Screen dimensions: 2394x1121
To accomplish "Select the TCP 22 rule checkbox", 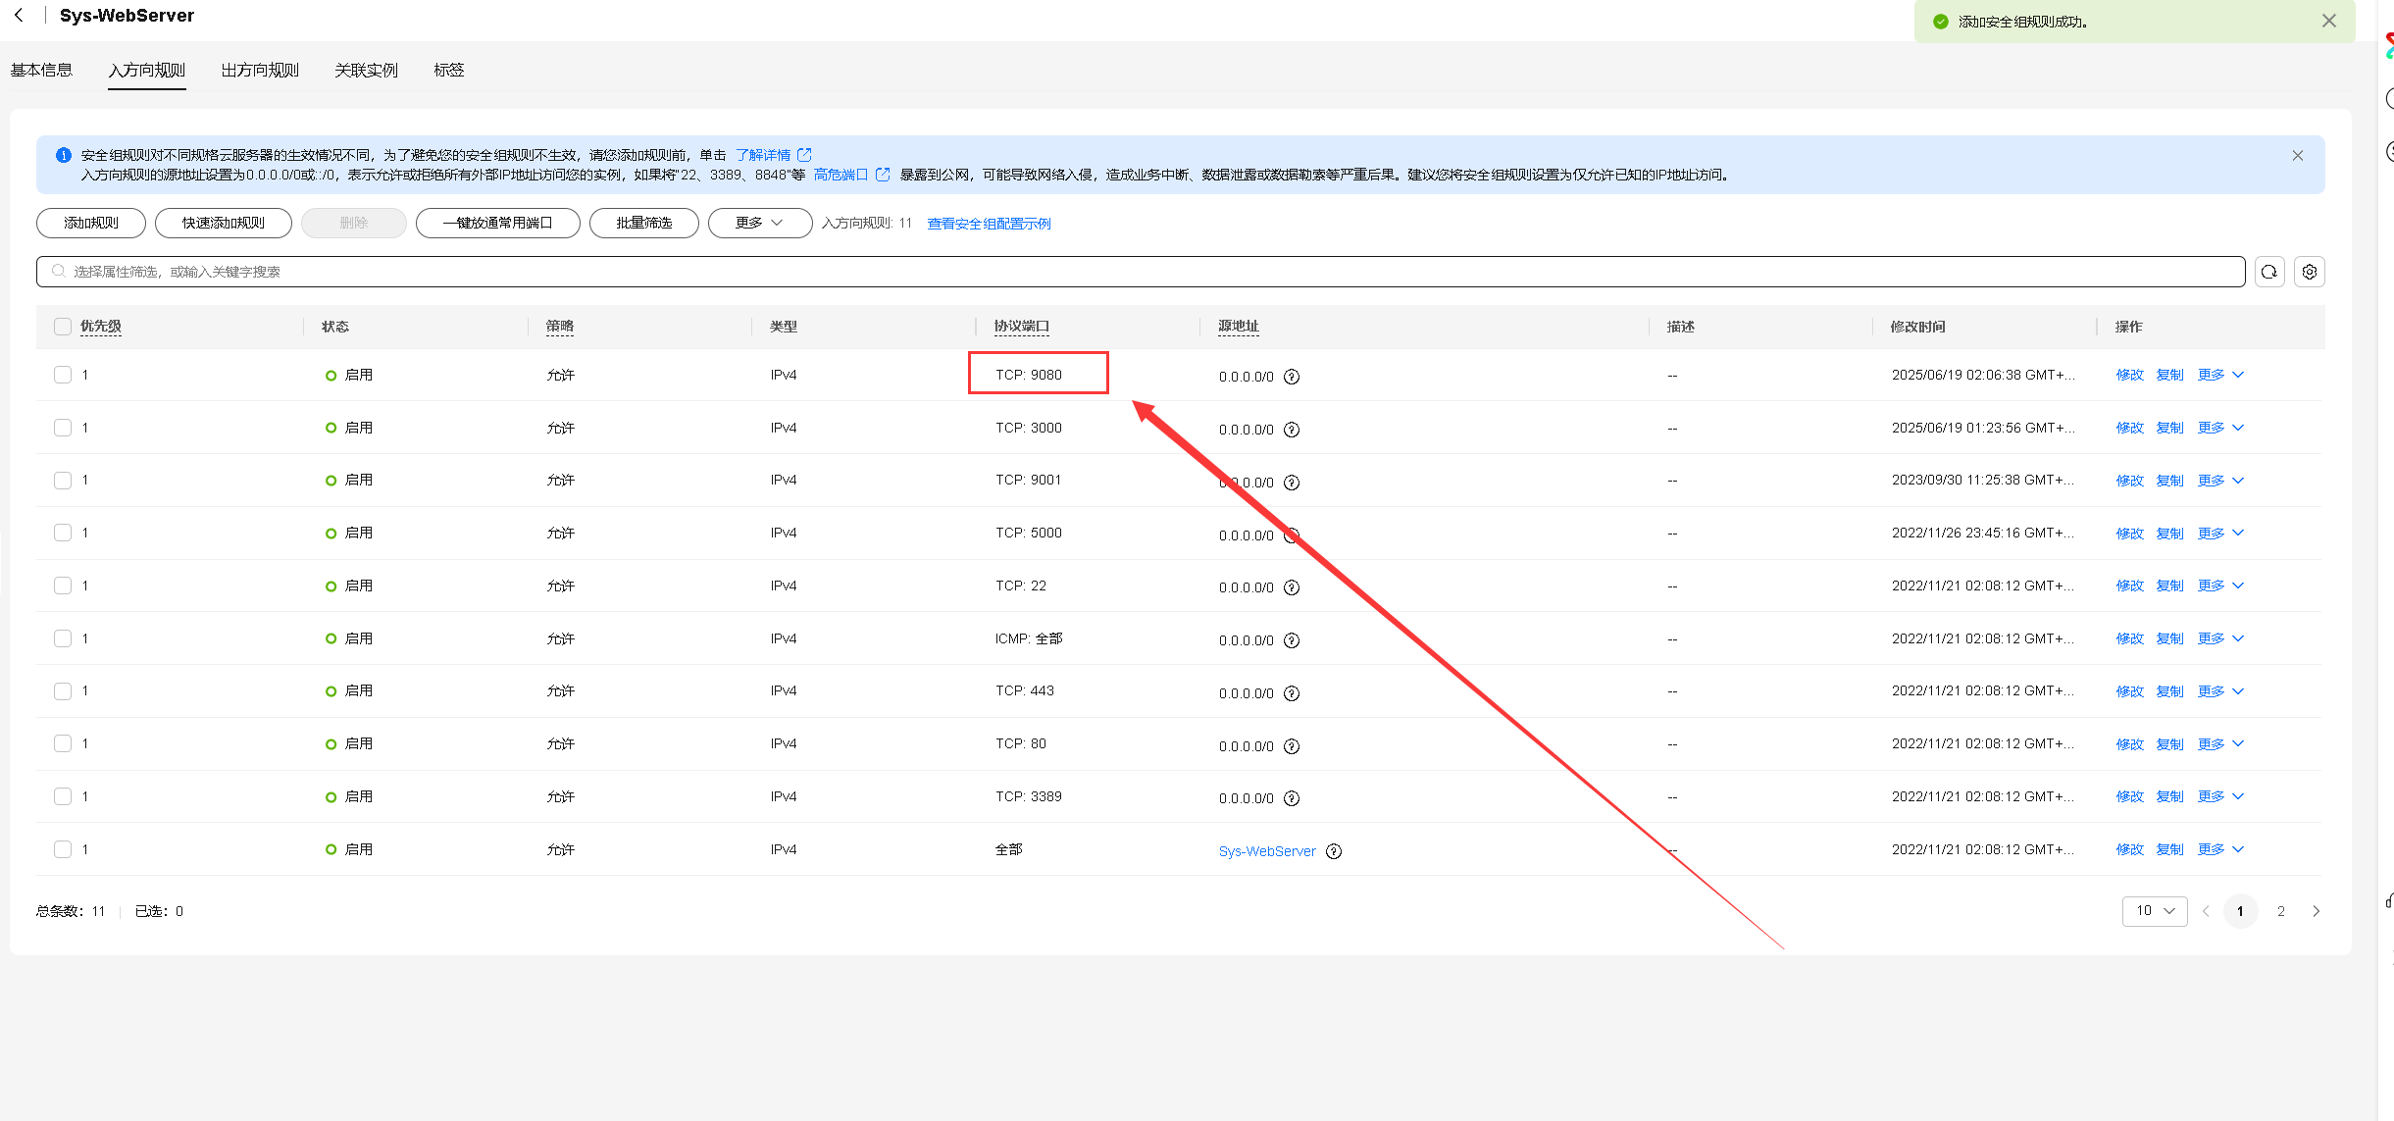I will coord(63,586).
